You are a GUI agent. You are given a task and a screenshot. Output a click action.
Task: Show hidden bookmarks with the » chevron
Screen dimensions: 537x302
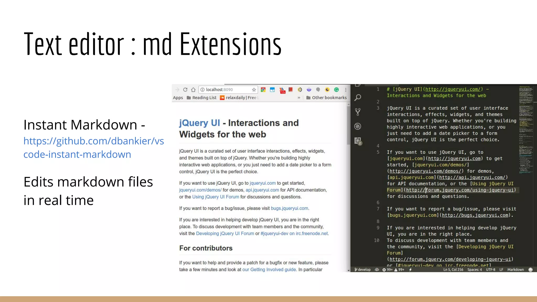(299, 98)
